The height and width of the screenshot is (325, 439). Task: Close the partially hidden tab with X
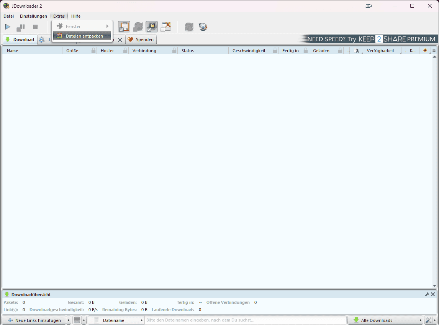(x=120, y=40)
